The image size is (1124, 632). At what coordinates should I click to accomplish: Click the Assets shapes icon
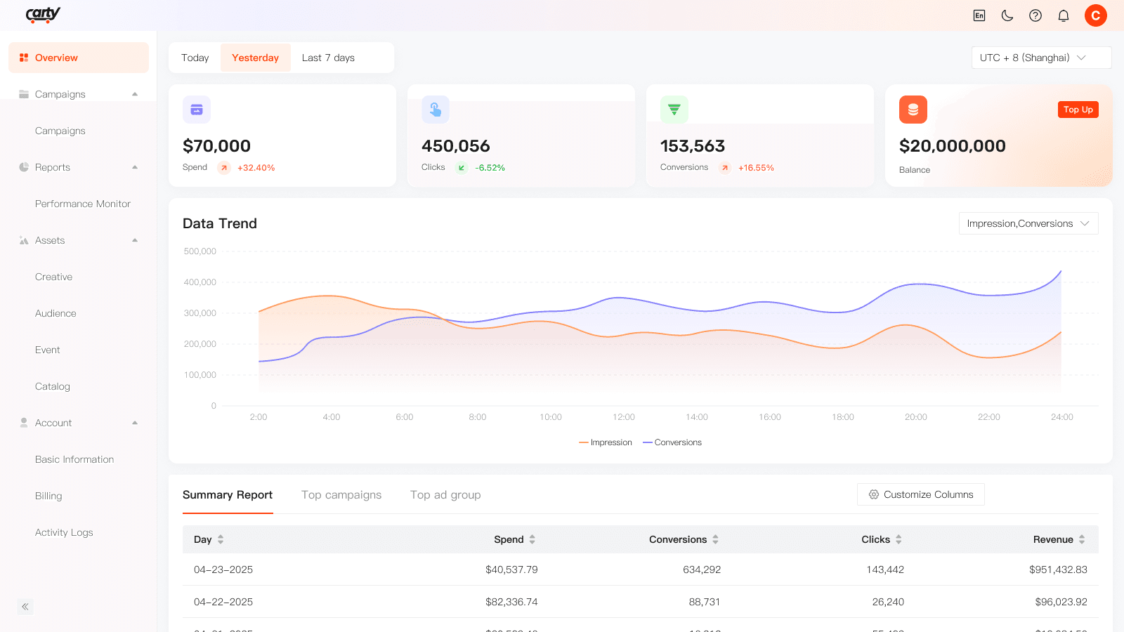pyautogui.click(x=24, y=240)
